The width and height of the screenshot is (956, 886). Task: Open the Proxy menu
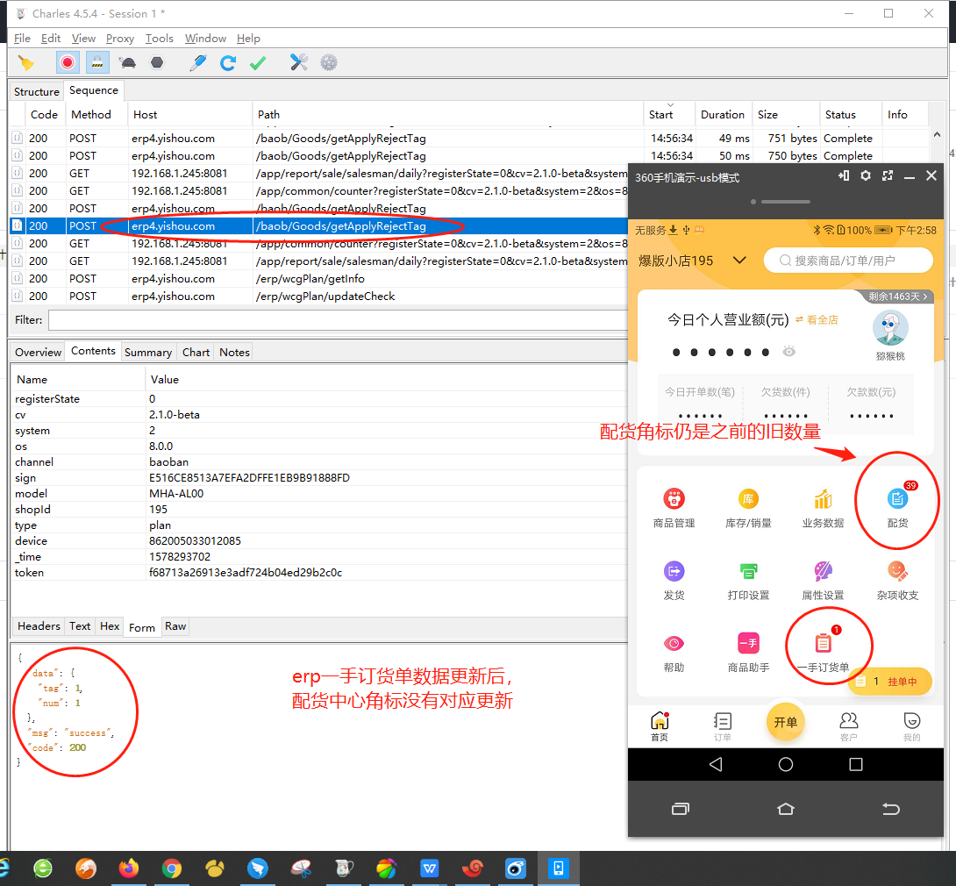tap(119, 39)
